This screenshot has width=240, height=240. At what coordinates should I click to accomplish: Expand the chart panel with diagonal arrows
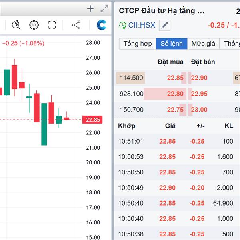(x=104, y=8)
